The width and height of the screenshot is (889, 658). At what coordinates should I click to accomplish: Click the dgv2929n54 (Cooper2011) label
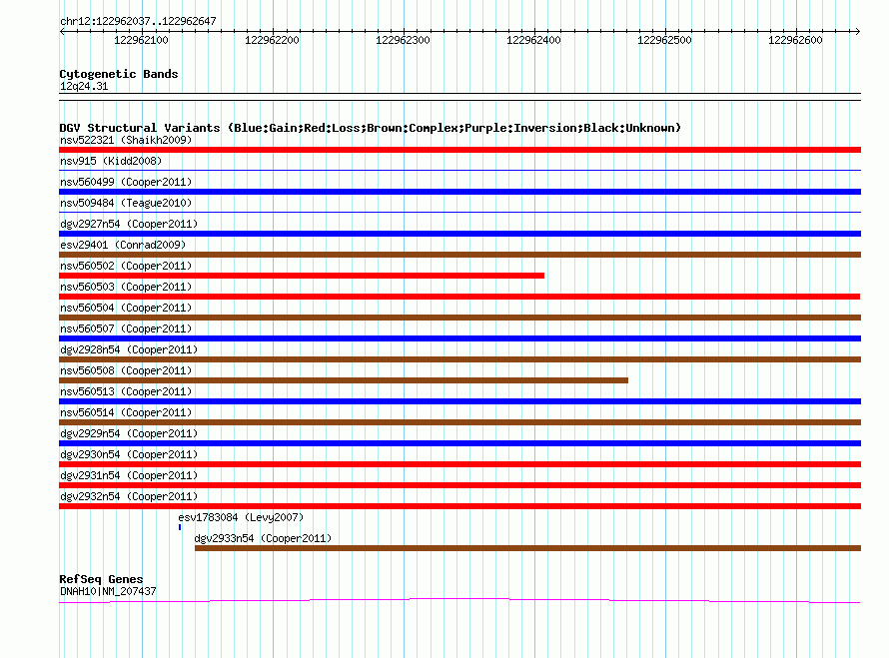click(x=129, y=433)
